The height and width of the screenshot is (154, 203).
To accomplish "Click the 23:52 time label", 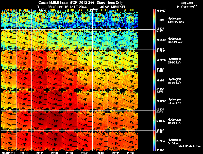I will coord(115,153).
